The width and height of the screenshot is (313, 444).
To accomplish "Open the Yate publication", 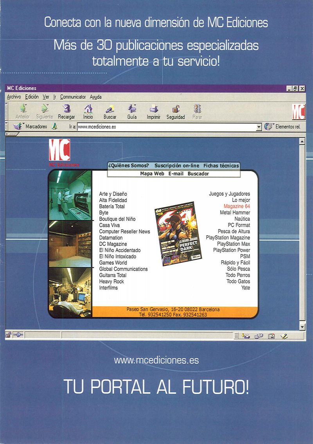I will (x=246, y=288).
